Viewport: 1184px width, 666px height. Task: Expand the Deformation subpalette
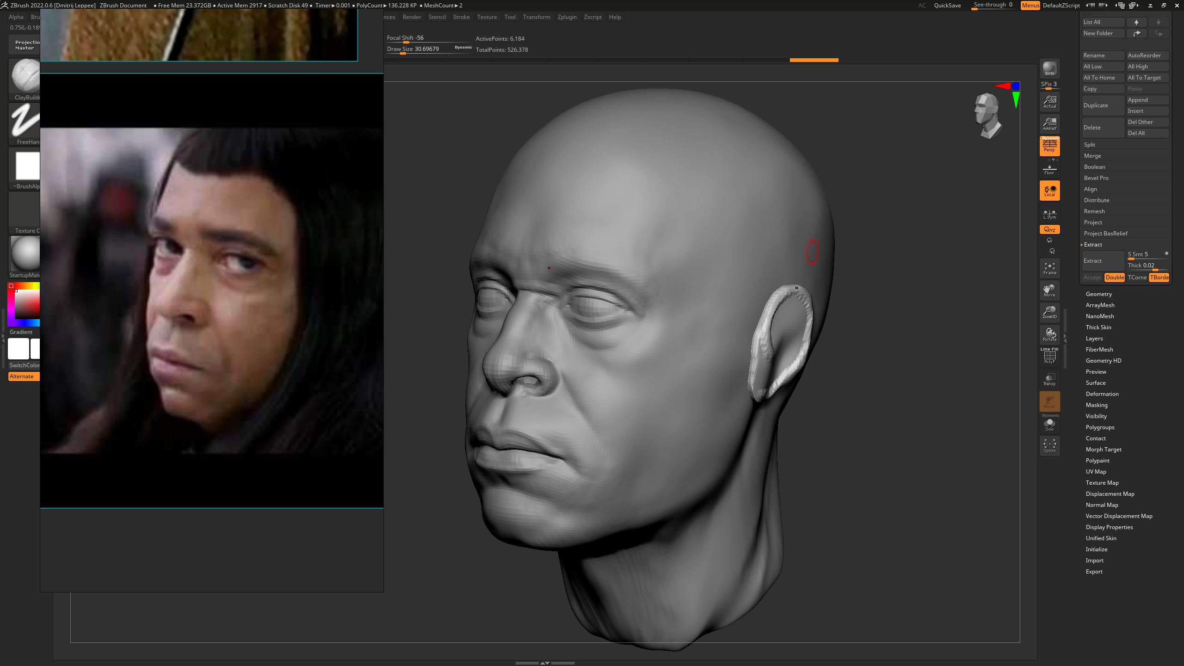1102,394
